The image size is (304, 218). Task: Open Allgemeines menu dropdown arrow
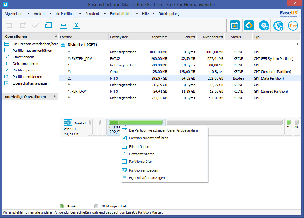[x=28, y=14]
